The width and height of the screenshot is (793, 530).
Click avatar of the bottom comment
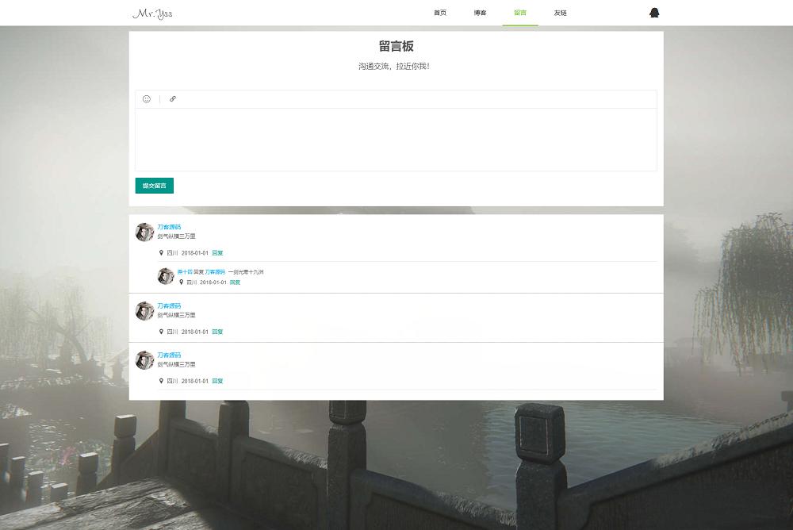point(144,360)
